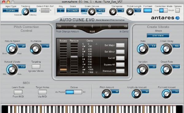Click the Onset Rate value field
Image resolution: width=184 pixels, height=113 pixels.
pyautogui.click(x=176, y=67)
